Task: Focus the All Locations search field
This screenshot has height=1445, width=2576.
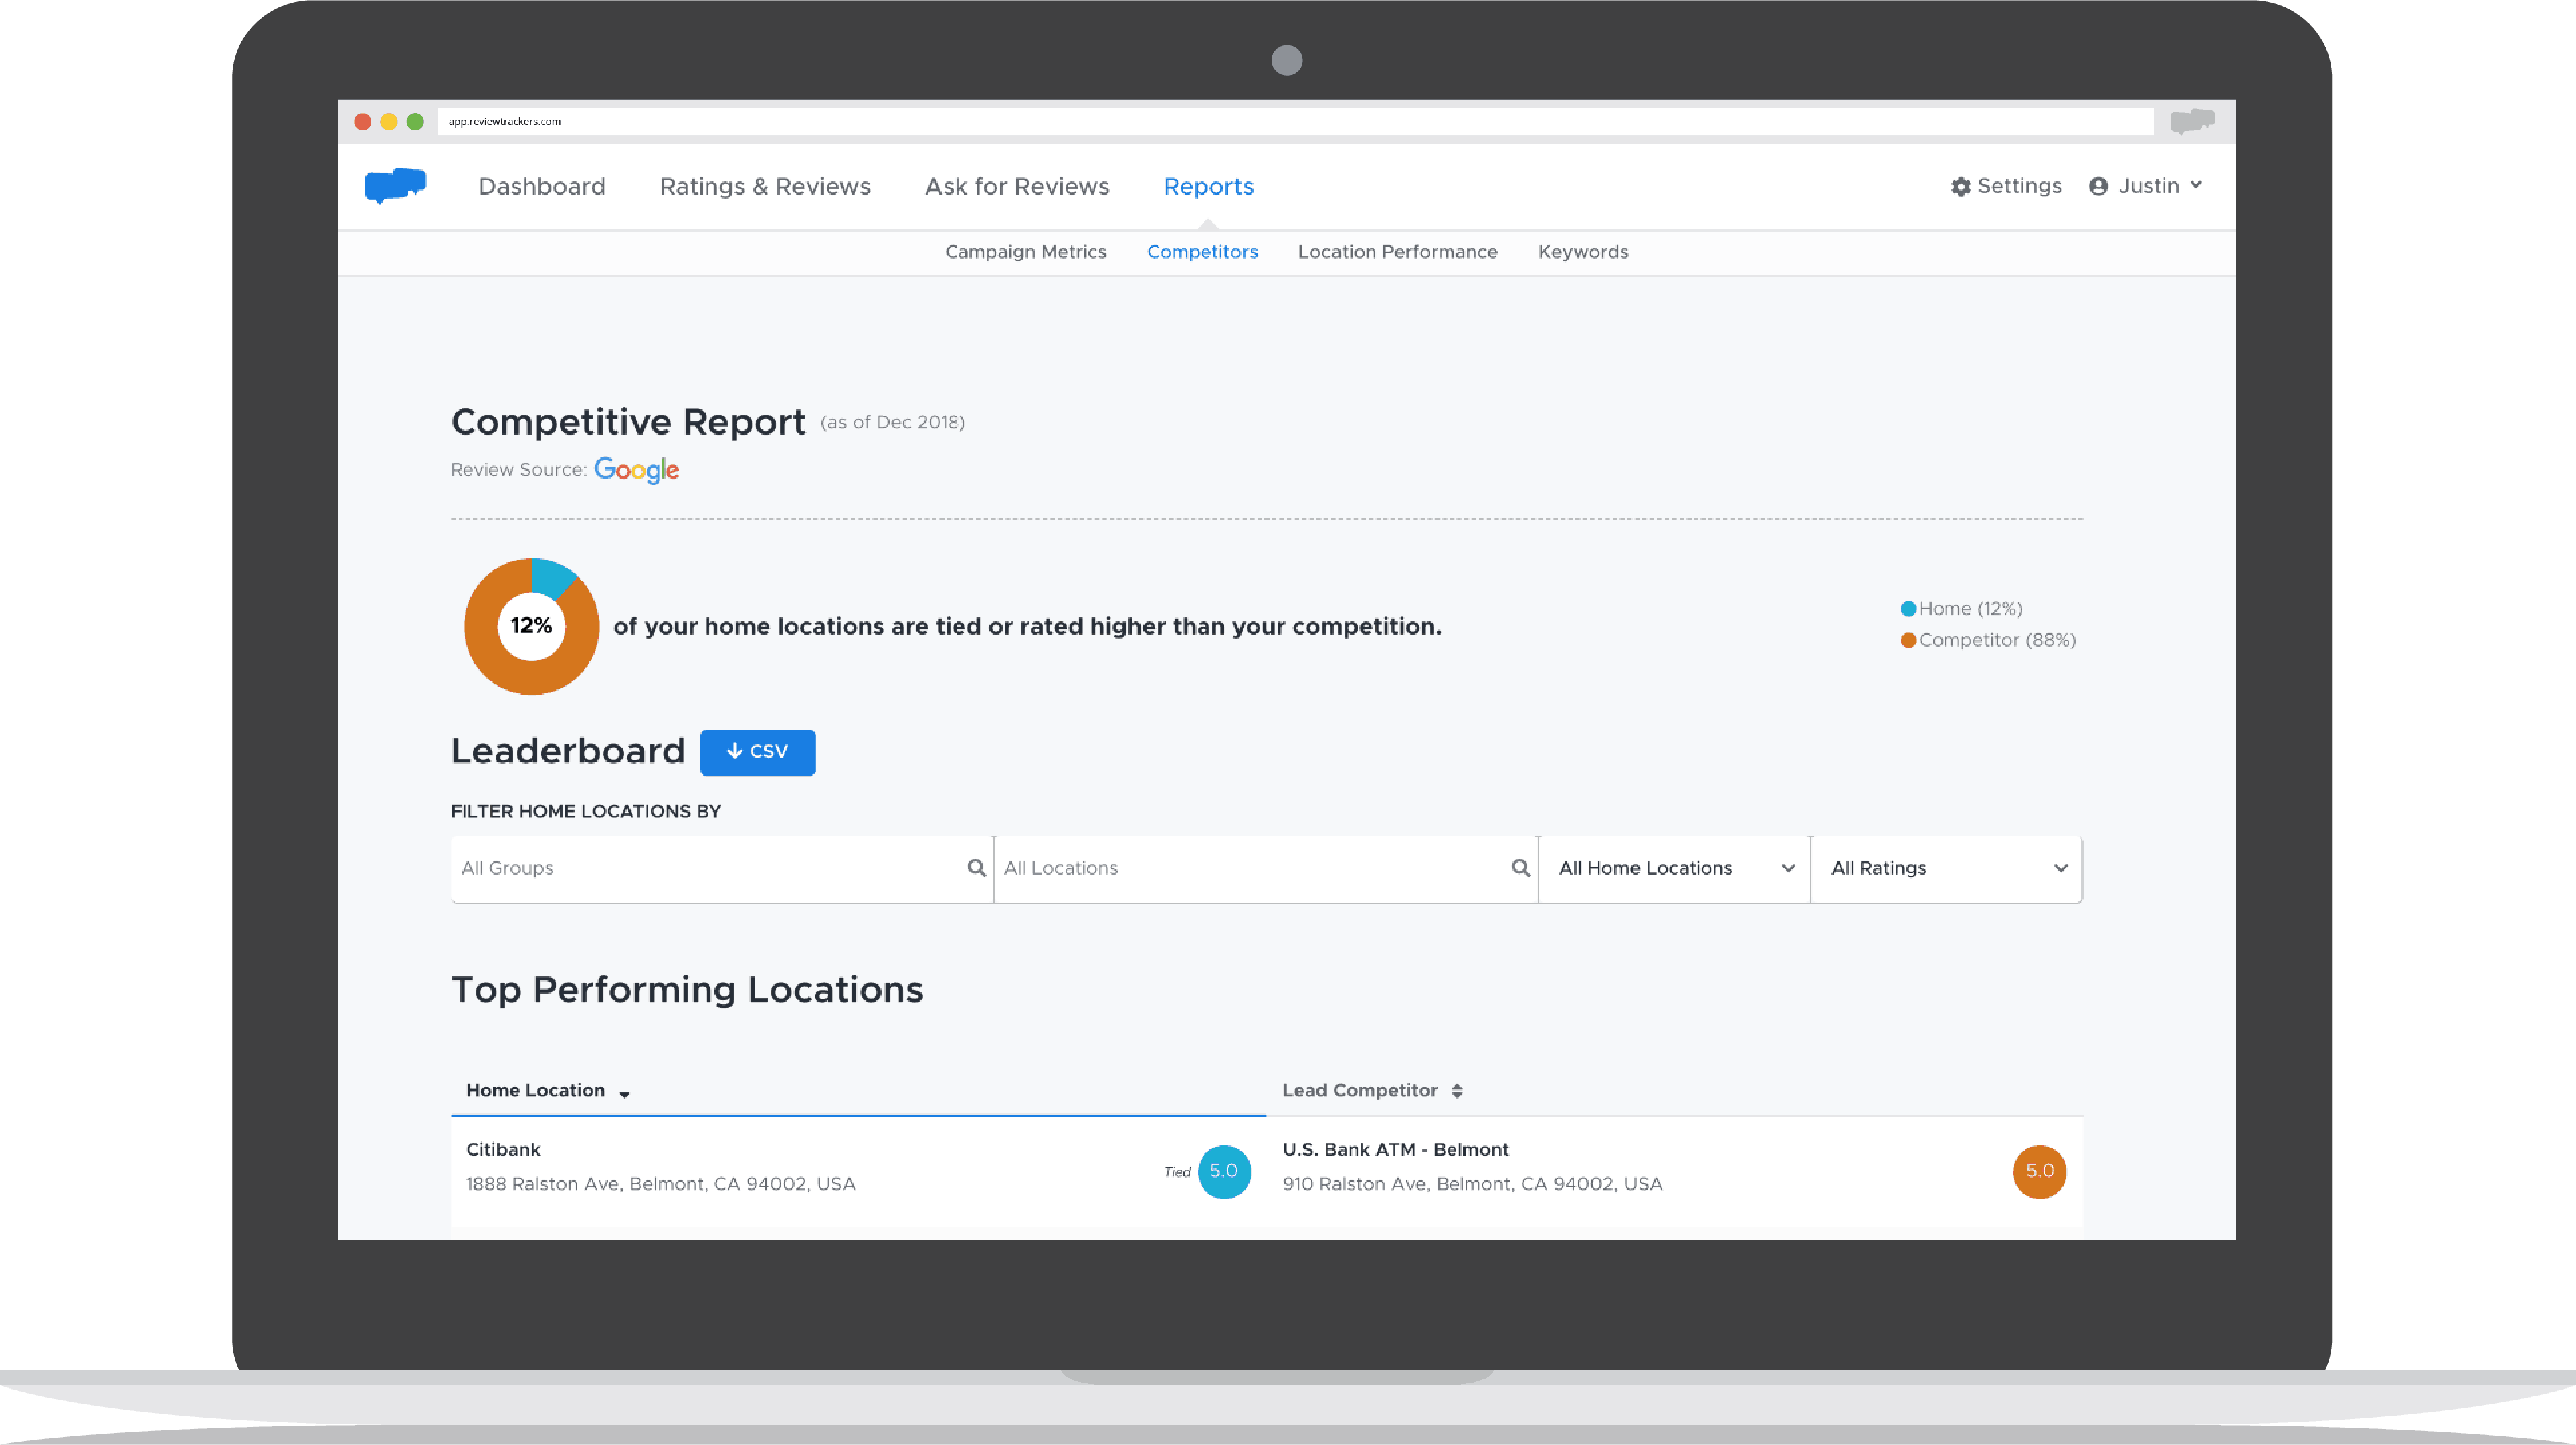Action: (1266, 869)
